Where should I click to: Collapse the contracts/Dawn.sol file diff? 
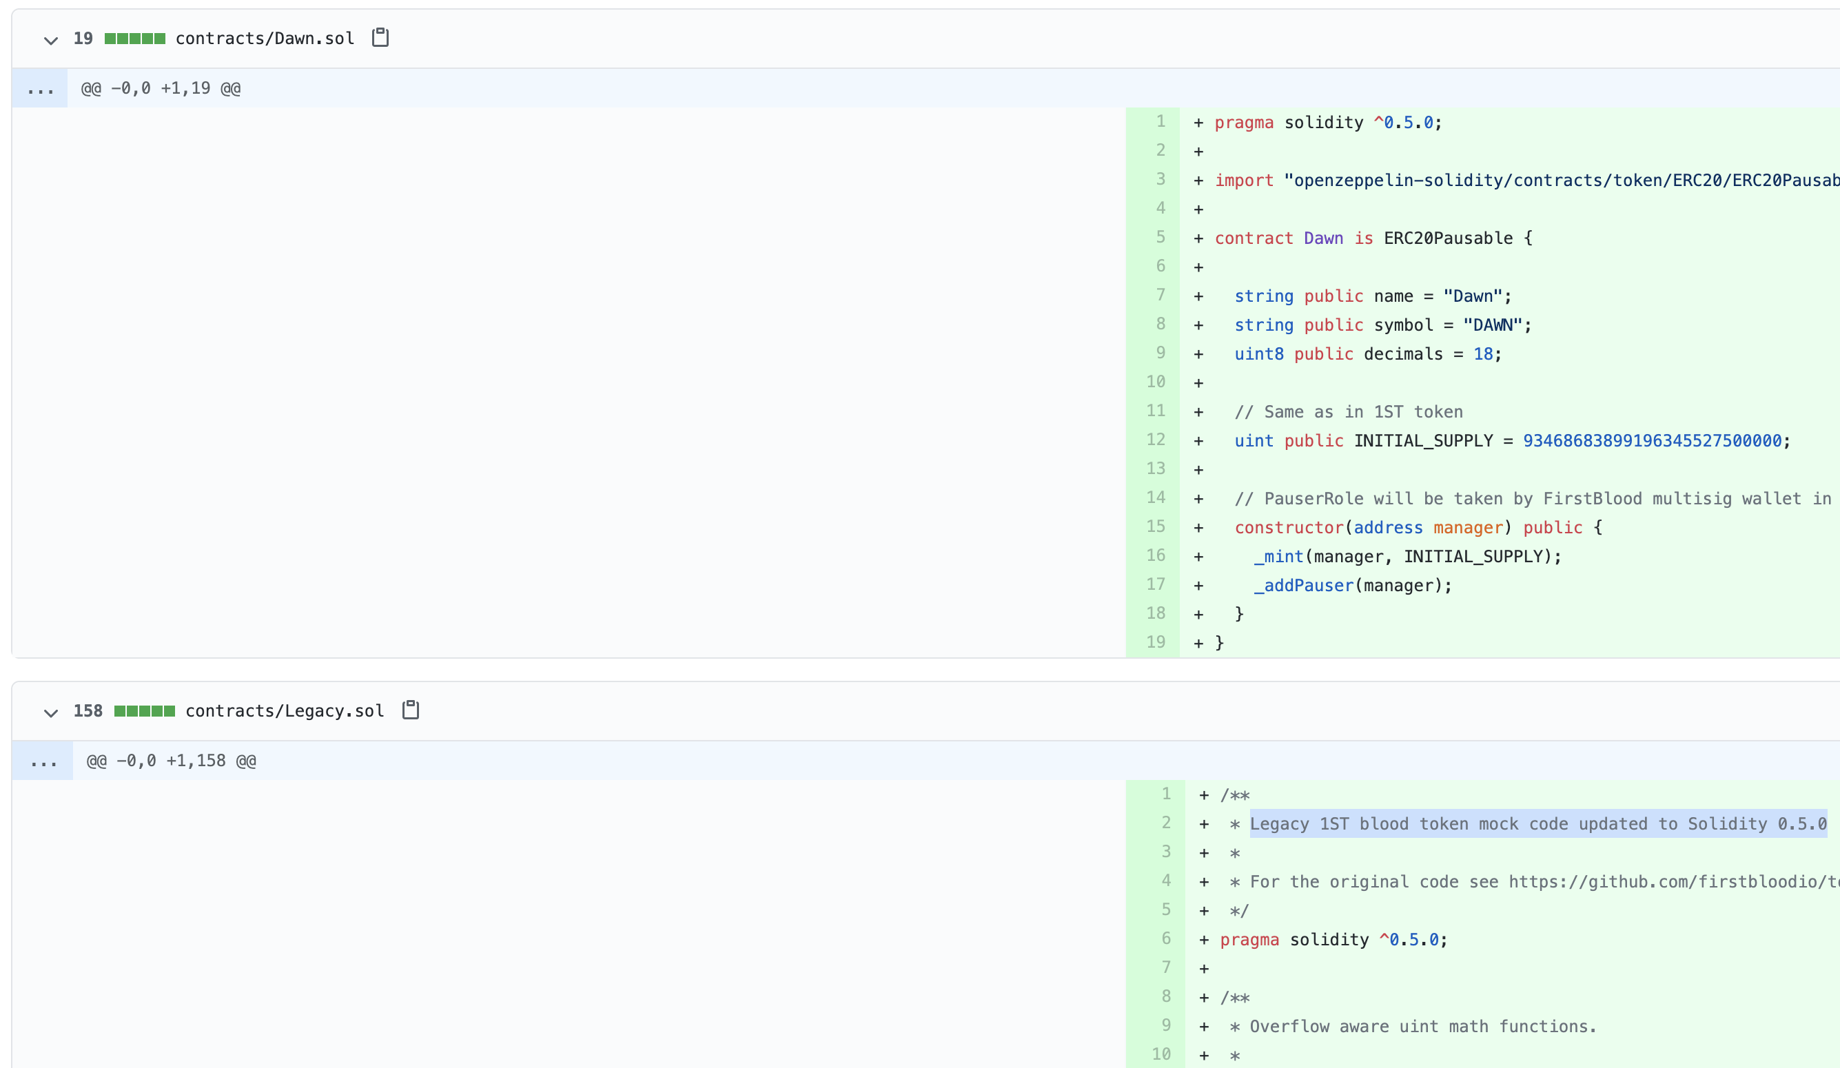pyautogui.click(x=50, y=40)
